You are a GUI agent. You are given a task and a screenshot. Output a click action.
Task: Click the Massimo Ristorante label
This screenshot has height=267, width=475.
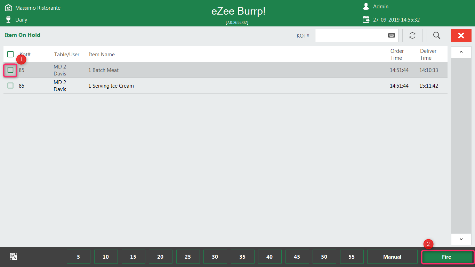point(38,8)
